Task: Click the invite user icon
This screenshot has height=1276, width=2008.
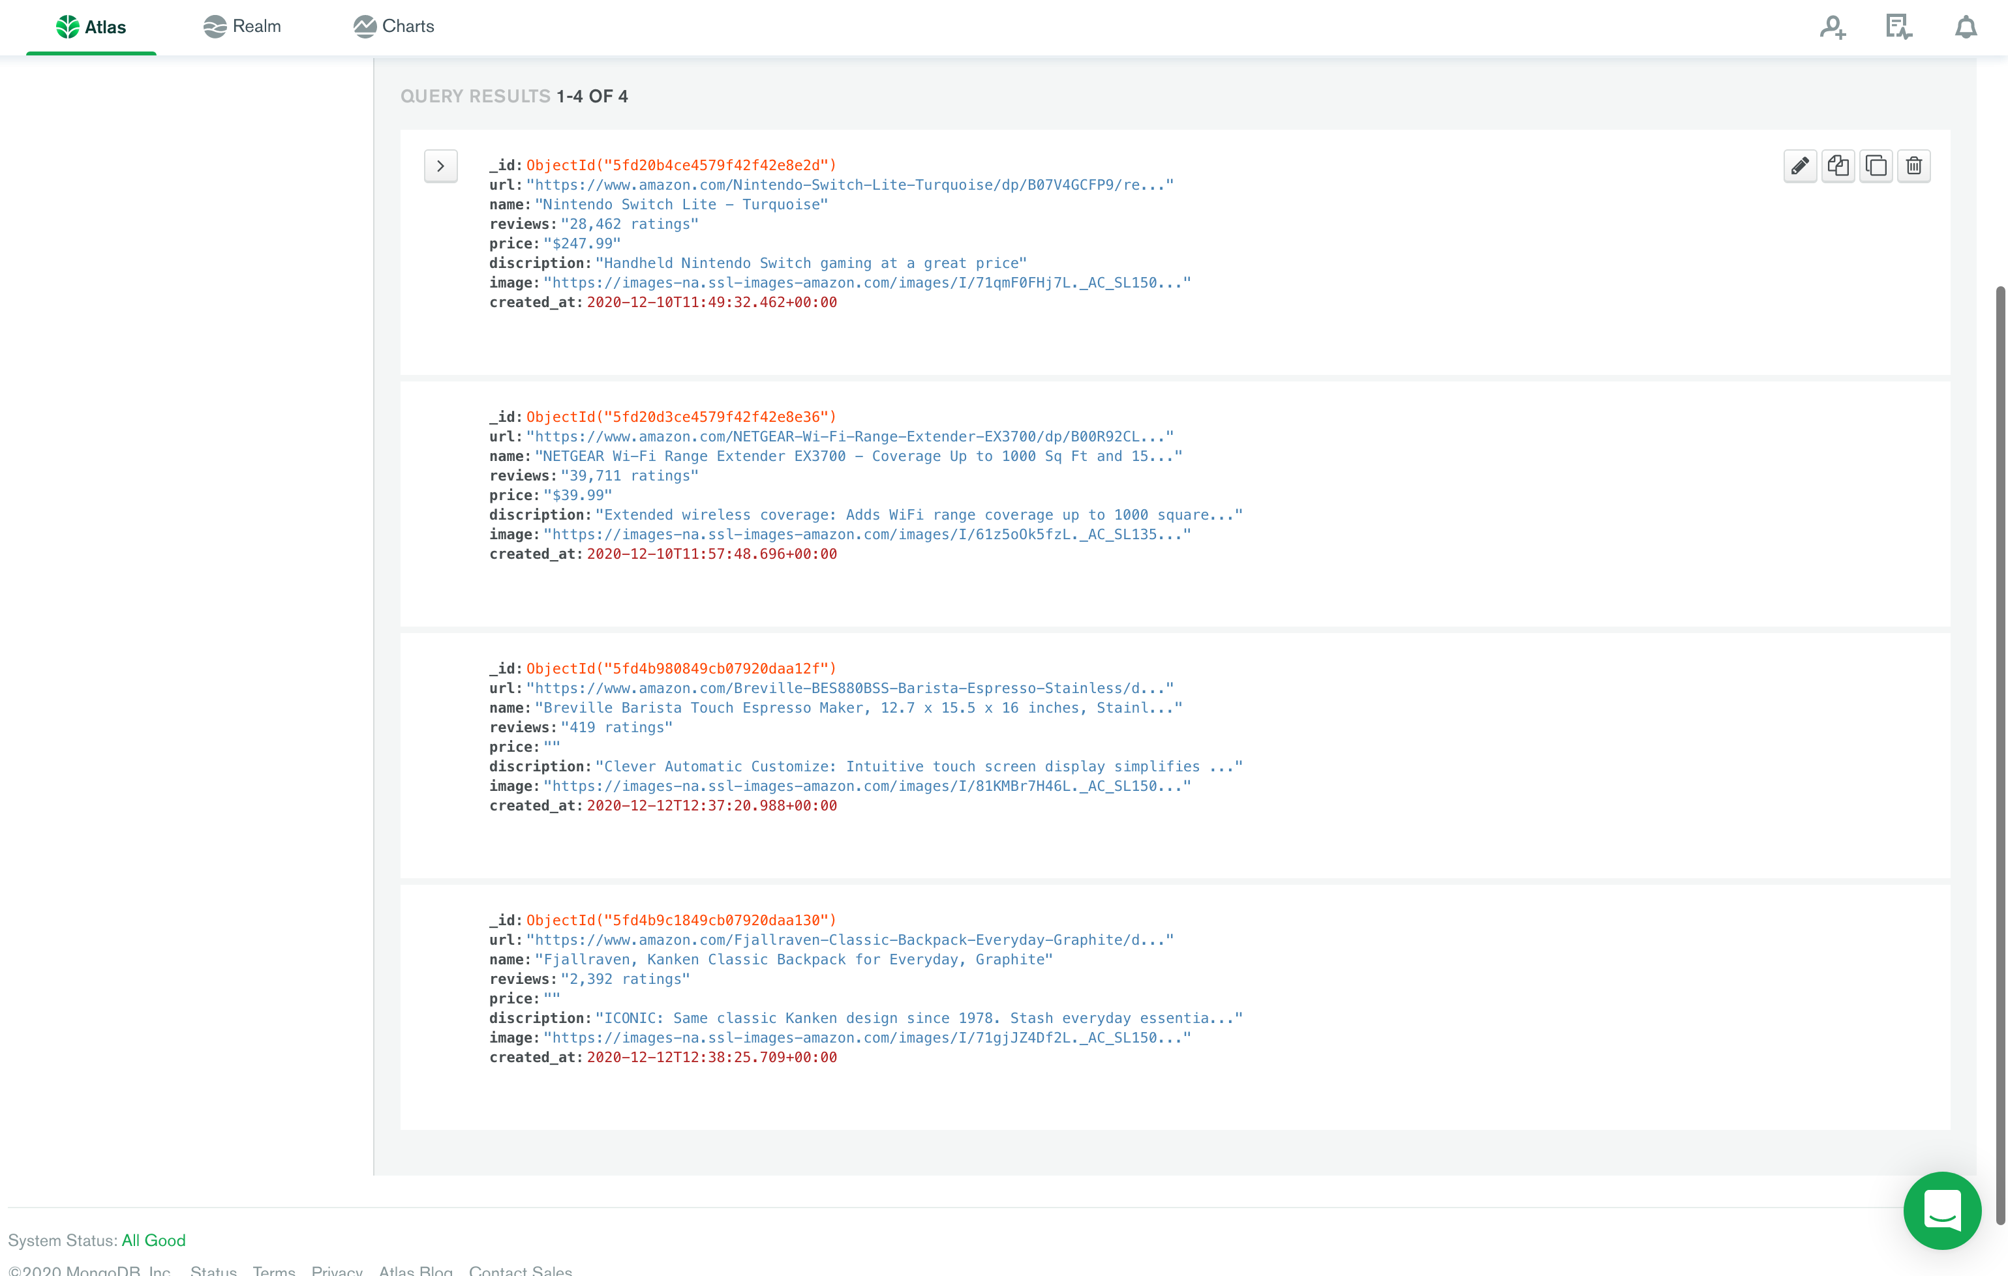Action: (1832, 27)
